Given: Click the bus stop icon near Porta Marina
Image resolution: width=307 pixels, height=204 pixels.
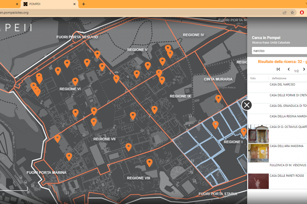Looking at the screenshot, I should click(26, 182).
